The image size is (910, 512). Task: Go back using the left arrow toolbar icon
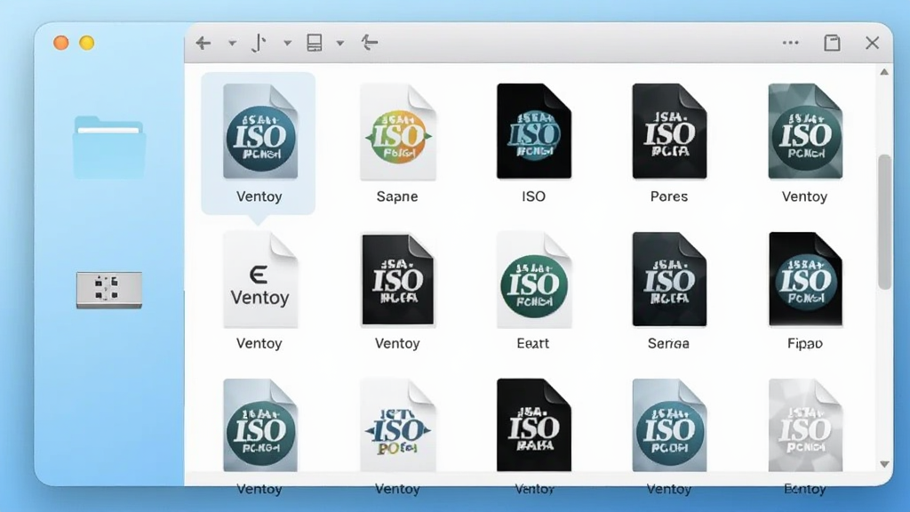click(204, 43)
